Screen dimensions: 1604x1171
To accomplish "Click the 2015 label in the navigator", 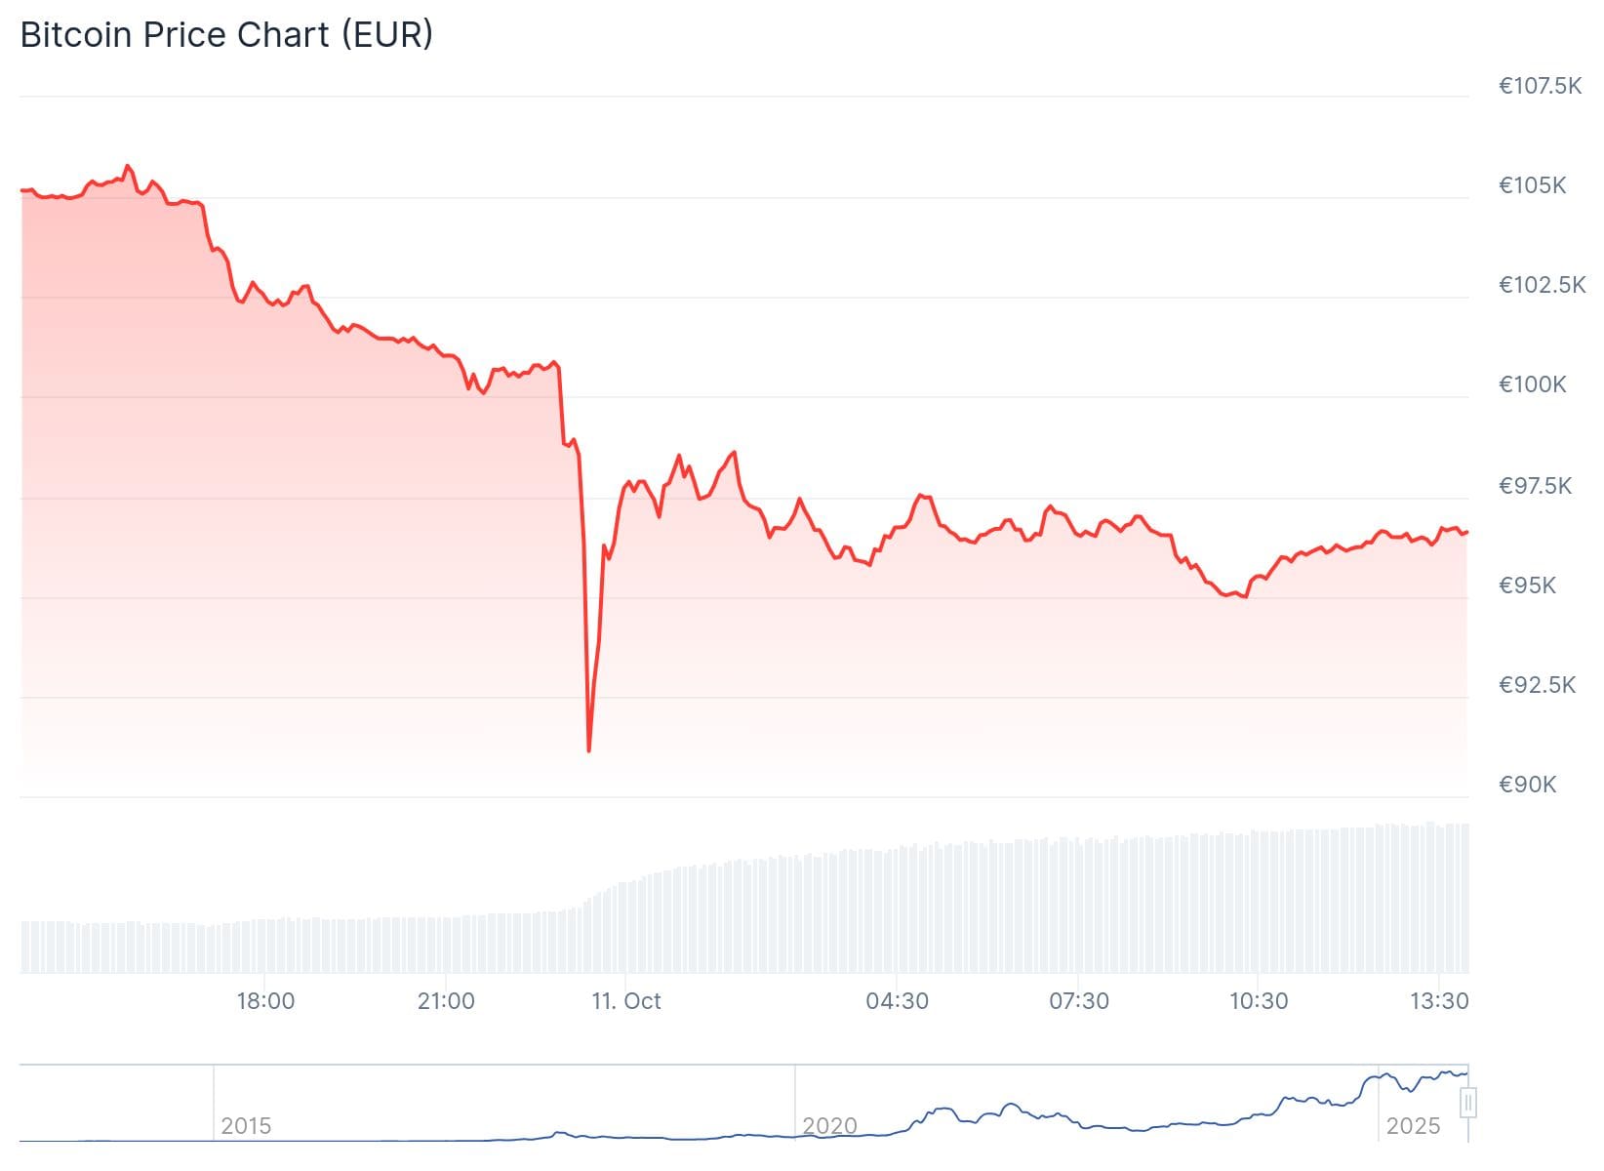I will pyautogui.click(x=246, y=1126).
